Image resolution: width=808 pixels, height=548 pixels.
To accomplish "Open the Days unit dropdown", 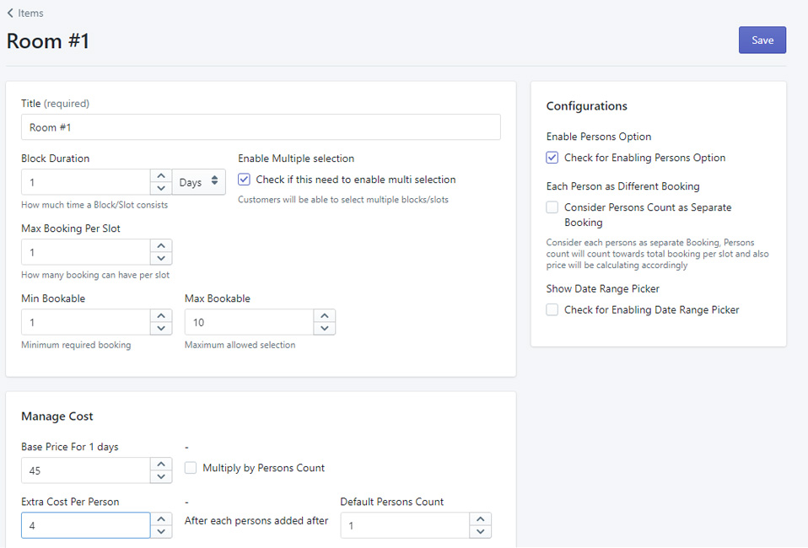I will click(199, 182).
